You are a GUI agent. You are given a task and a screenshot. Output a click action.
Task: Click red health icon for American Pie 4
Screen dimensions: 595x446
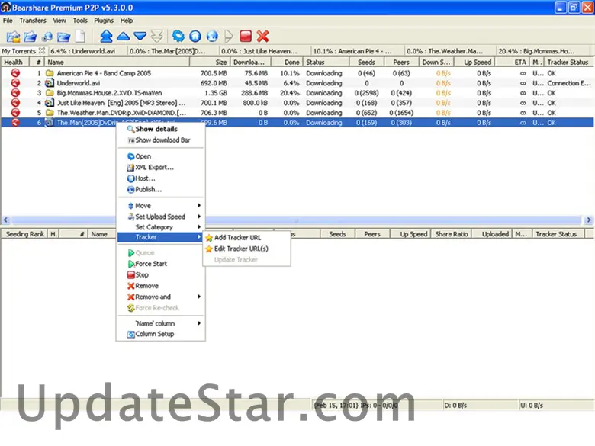(x=15, y=73)
